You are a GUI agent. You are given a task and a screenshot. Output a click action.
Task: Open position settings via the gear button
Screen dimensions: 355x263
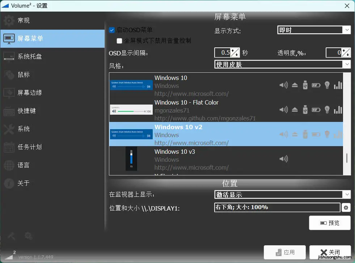click(x=346, y=208)
